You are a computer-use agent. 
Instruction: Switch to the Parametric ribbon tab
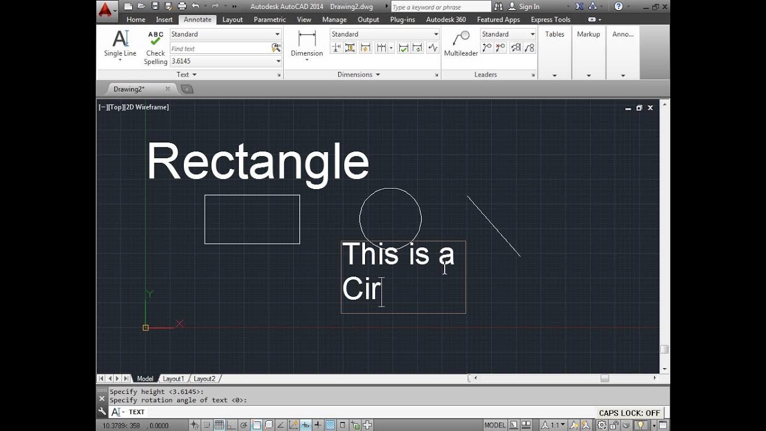(269, 19)
